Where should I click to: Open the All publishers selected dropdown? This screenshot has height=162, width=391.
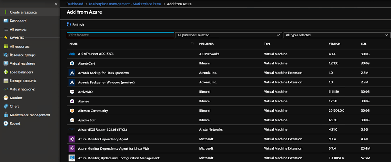tap(229, 35)
